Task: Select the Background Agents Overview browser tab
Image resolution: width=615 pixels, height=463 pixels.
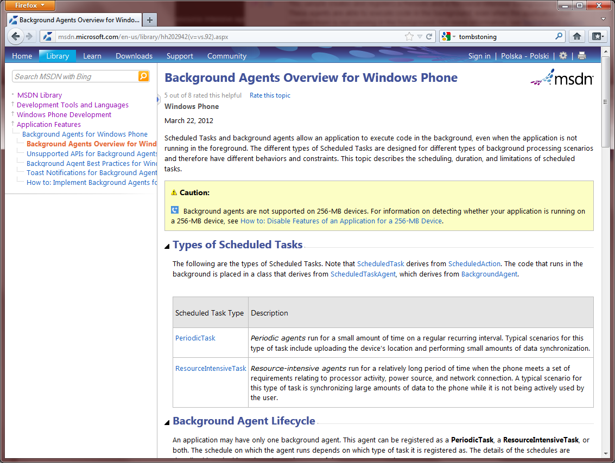Action: point(74,20)
